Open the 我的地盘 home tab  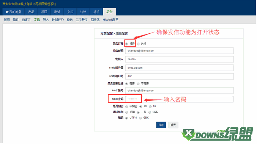pyautogui.click(x=13, y=12)
